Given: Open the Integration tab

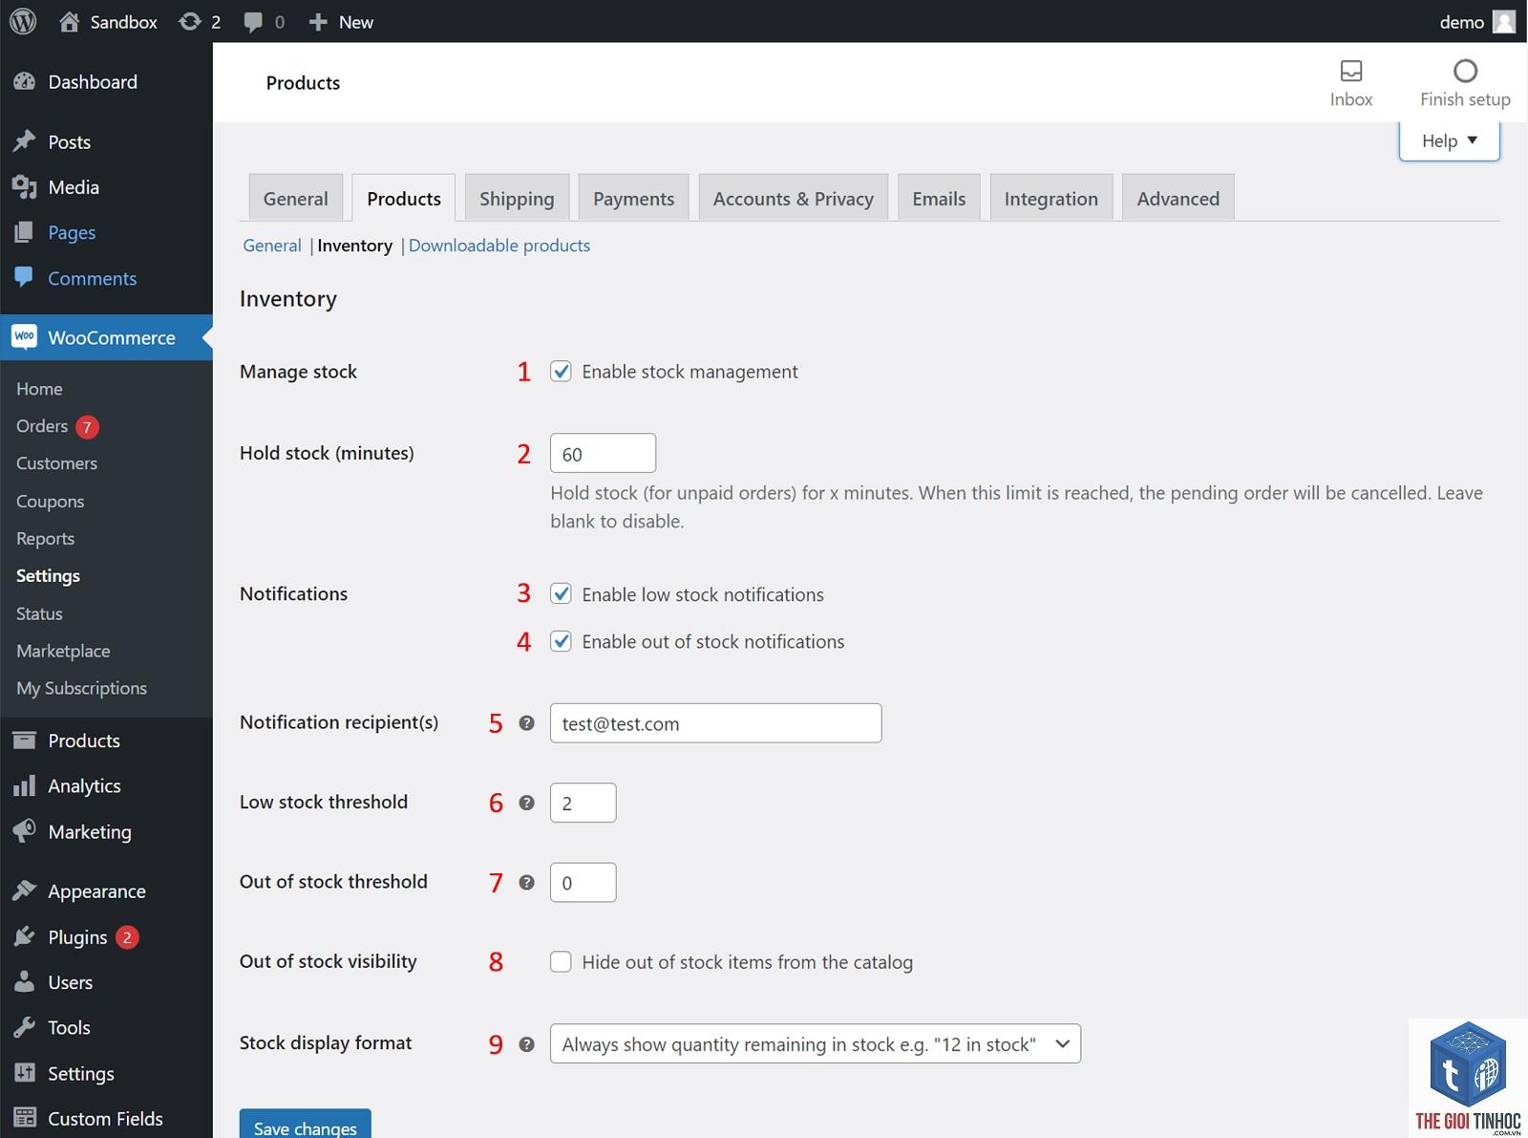Looking at the screenshot, I should (x=1051, y=198).
